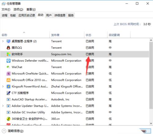153x134 pixels.
Task: Click the startup impact of CTF 加载程序
Action: [x=110, y=93]
